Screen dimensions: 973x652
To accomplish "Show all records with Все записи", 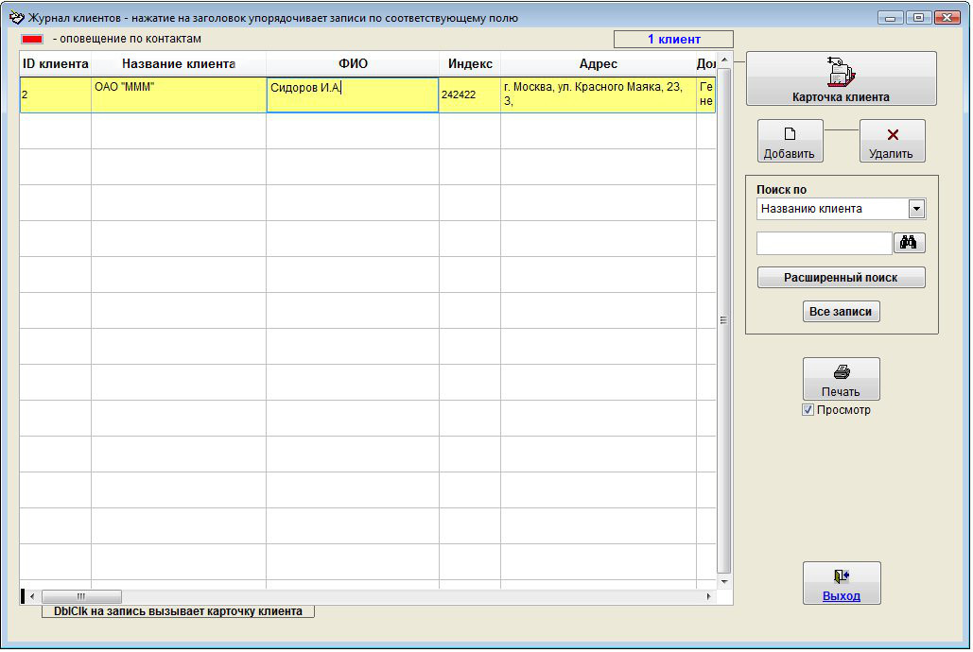I will pos(841,312).
